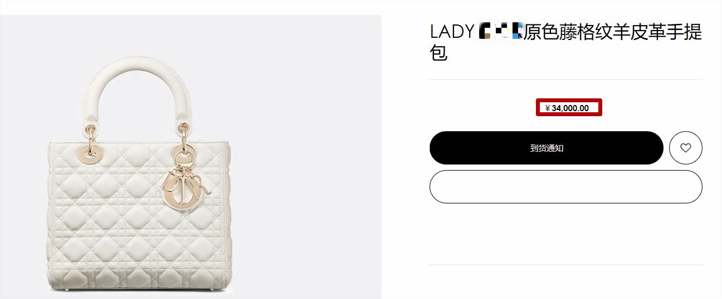Select the ¥34,000.00 price label

[x=569, y=108]
